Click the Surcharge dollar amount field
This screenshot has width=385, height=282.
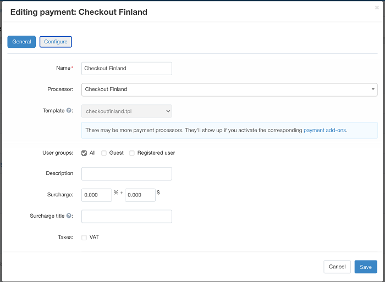tap(140, 195)
